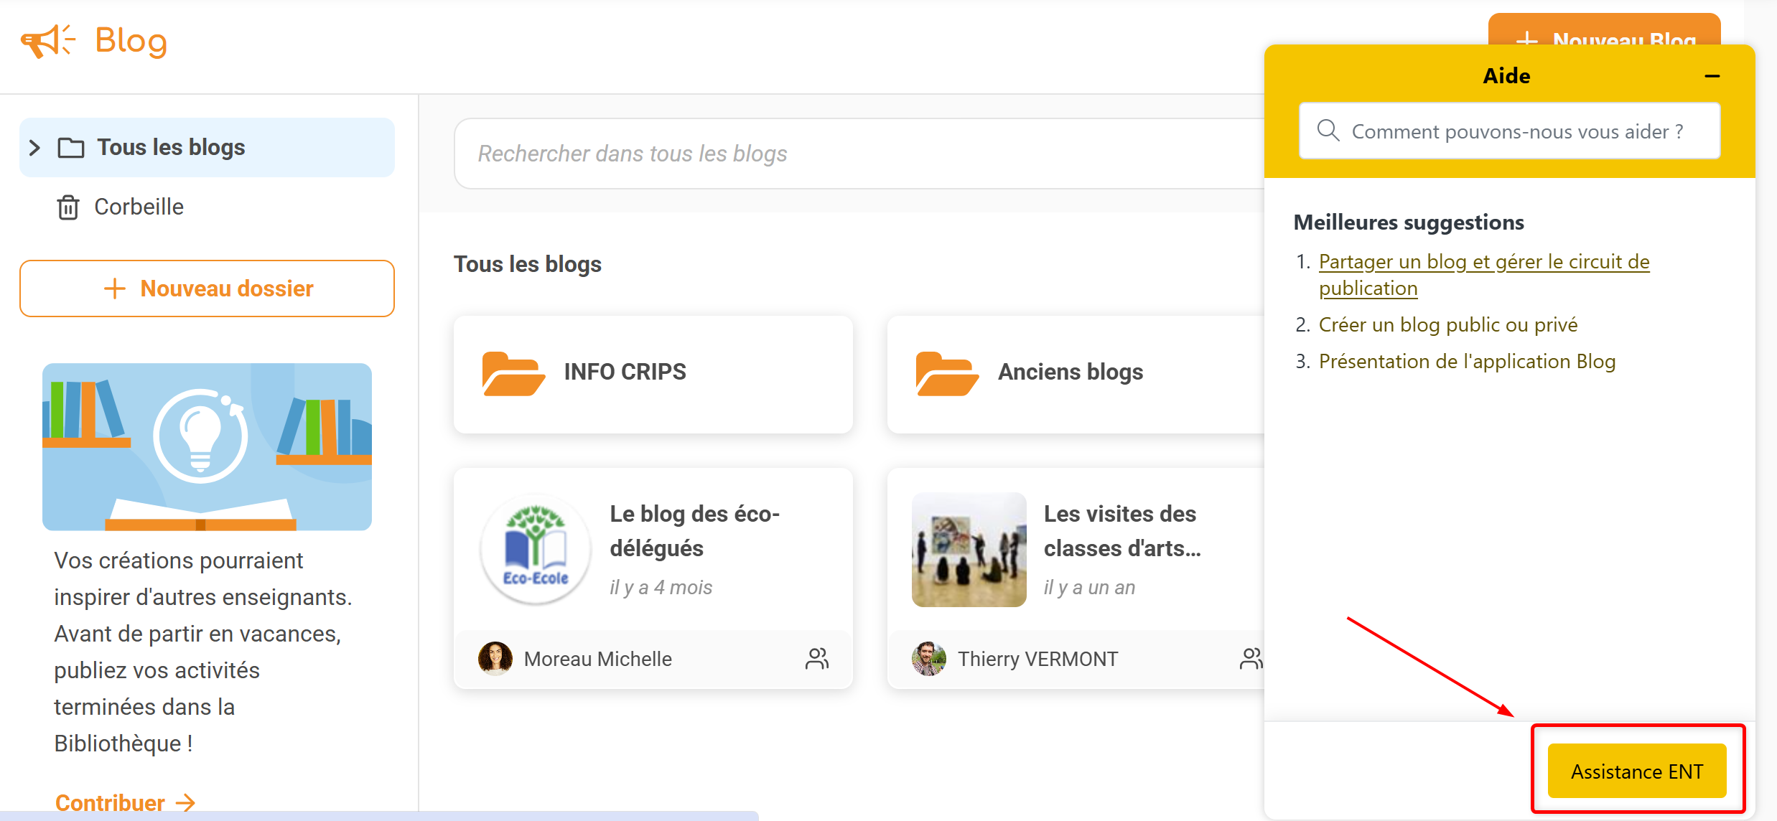Screen dimensions: 1777x821
Task: Select the Tous les blogs folder
Action: [171, 148]
